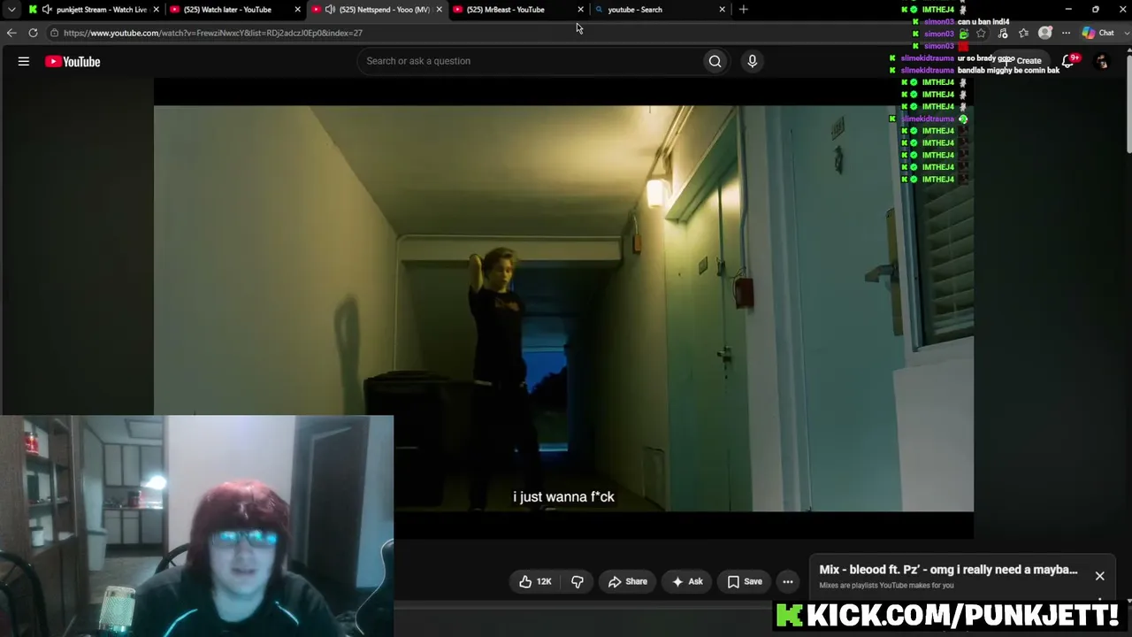Open the Mix - bleood ft. Pz' playlist title
This screenshot has height=637, width=1132.
point(948,570)
